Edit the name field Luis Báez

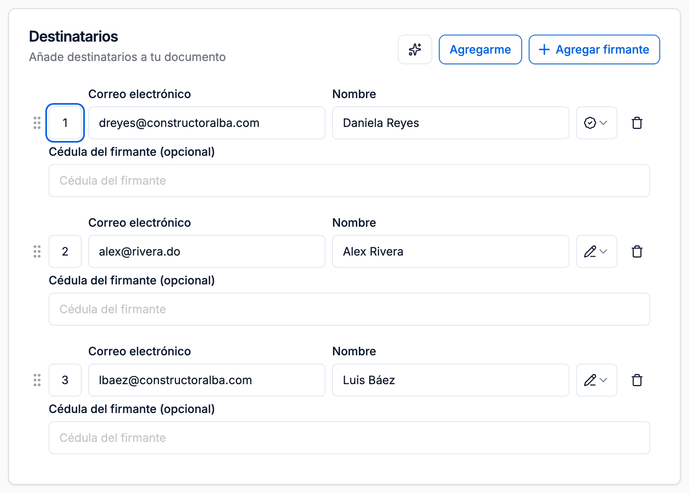tap(451, 380)
